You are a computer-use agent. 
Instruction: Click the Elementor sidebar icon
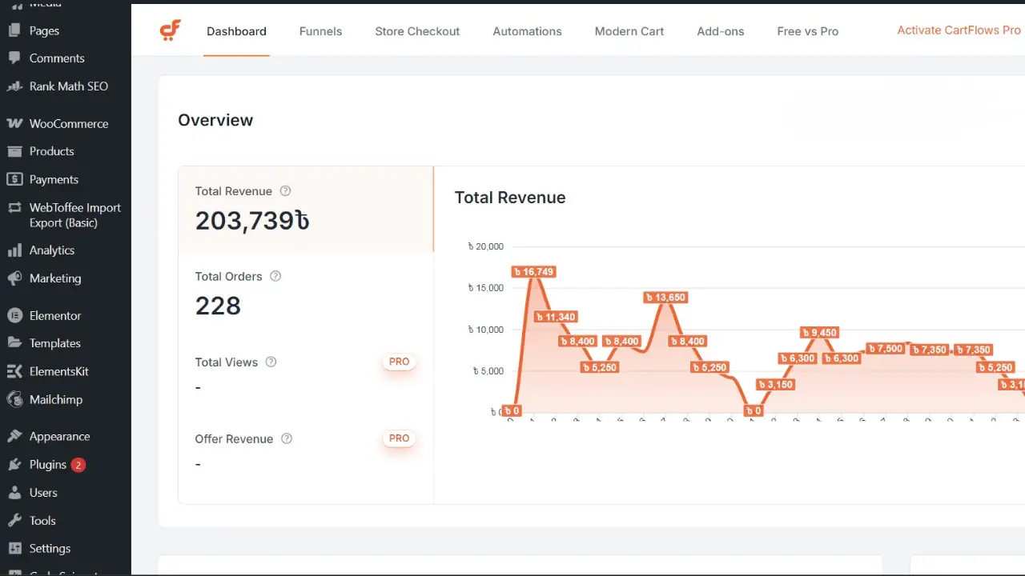click(x=14, y=316)
